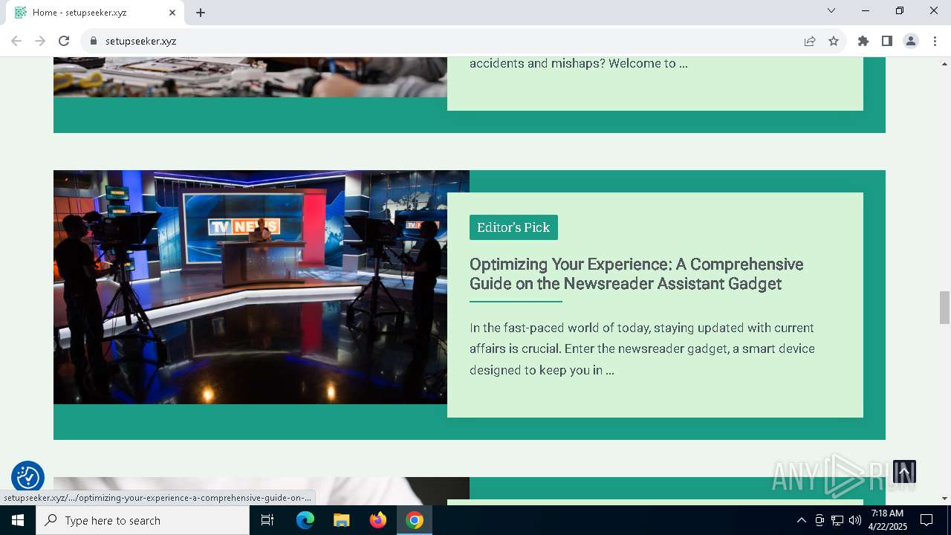951x535 pixels.
Task: Click the article excerpt about newsreader gadget
Action: tap(642, 348)
